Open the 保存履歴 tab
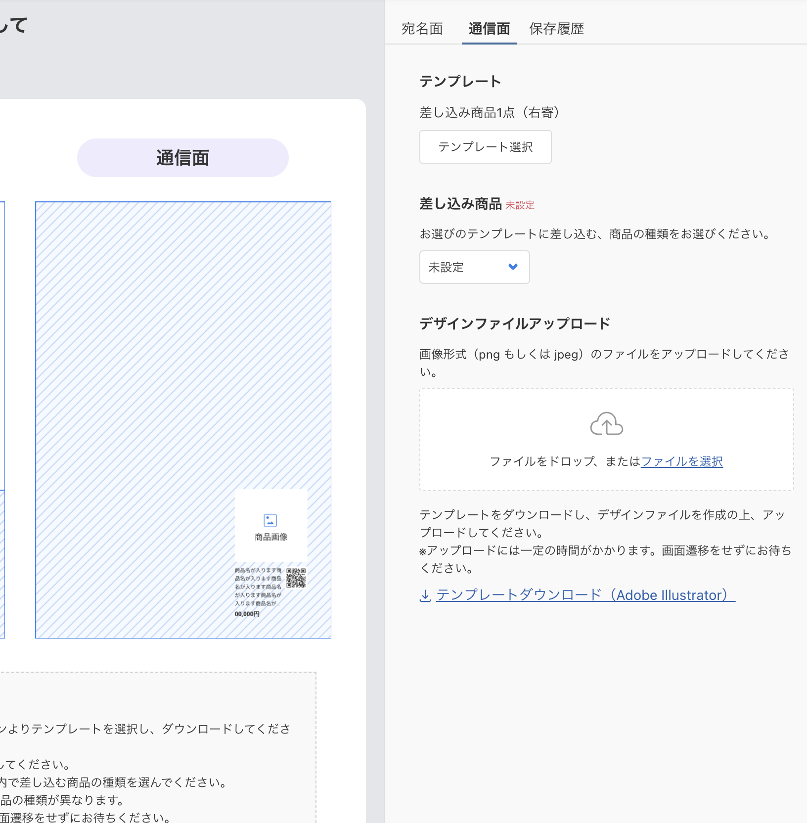 click(x=556, y=29)
